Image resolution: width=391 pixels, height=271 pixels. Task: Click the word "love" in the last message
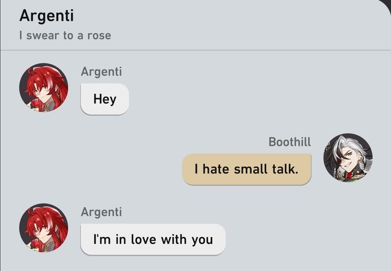tap(144, 239)
